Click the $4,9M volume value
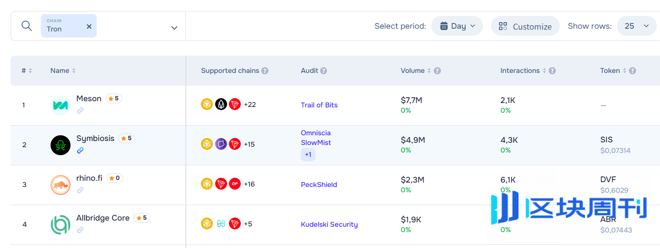The width and height of the screenshot is (660, 248). click(x=413, y=140)
